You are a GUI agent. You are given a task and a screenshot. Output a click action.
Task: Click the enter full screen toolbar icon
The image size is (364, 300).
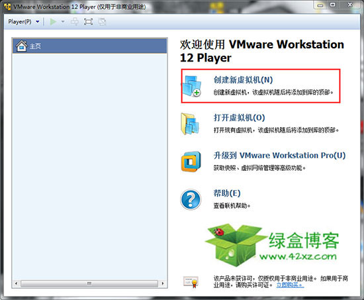coord(88,22)
